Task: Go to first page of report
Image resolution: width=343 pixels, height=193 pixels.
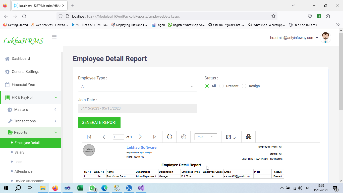Action: [x=89, y=137]
